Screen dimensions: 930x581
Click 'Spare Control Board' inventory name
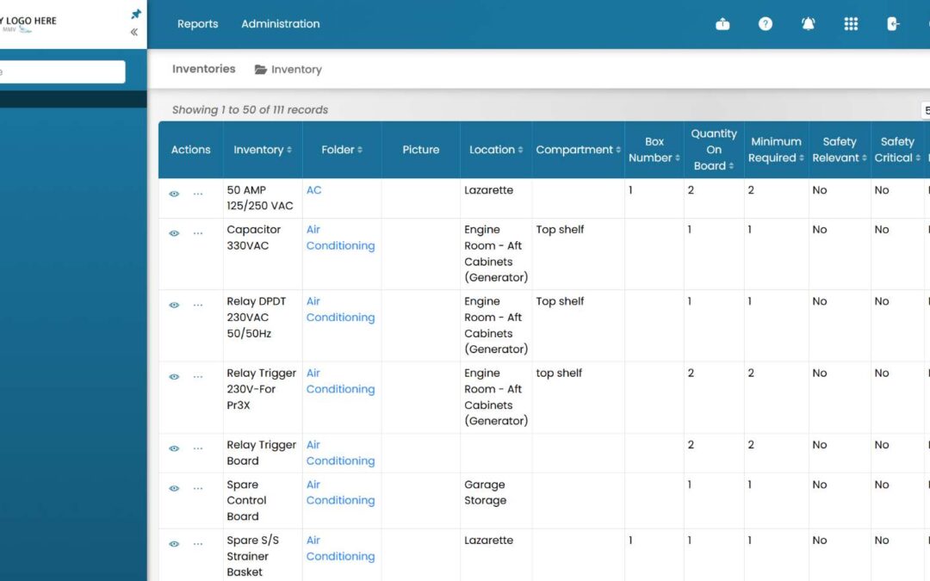click(246, 500)
